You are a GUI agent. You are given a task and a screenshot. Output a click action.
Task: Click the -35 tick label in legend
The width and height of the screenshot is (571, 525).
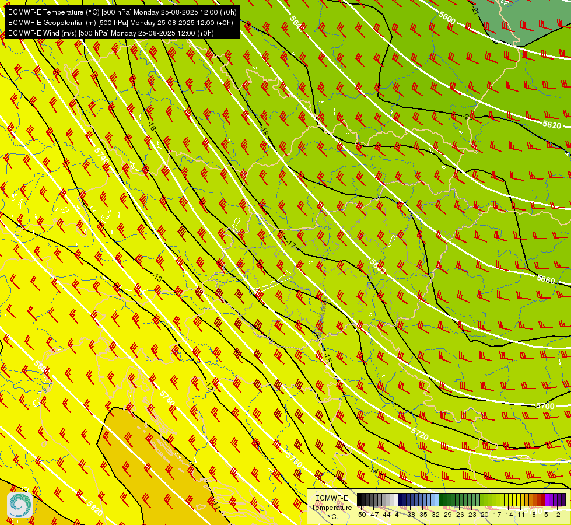(x=422, y=514)
